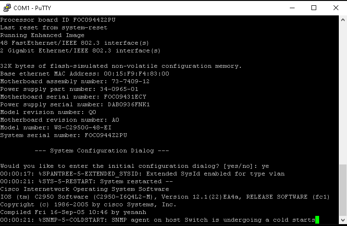Close the COM1 PuTTY session window
Screen dimensions: 347x226
click(336, 8)
